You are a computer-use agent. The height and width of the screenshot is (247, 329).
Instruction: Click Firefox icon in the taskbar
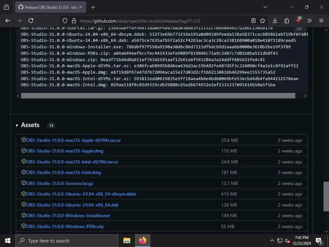click(x=142, y=241)
